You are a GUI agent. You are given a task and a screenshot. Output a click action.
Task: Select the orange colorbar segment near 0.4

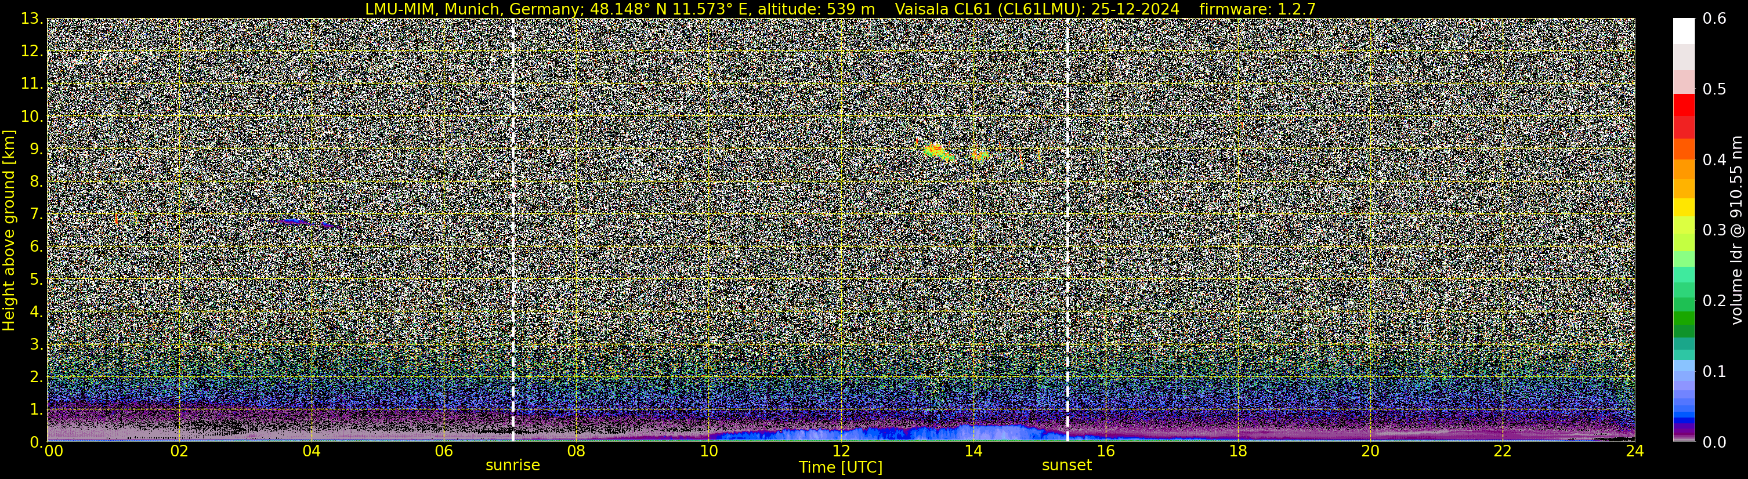click(x=1684, y=169)
